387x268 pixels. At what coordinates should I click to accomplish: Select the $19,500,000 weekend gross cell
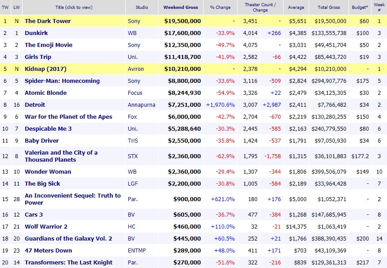182,21
